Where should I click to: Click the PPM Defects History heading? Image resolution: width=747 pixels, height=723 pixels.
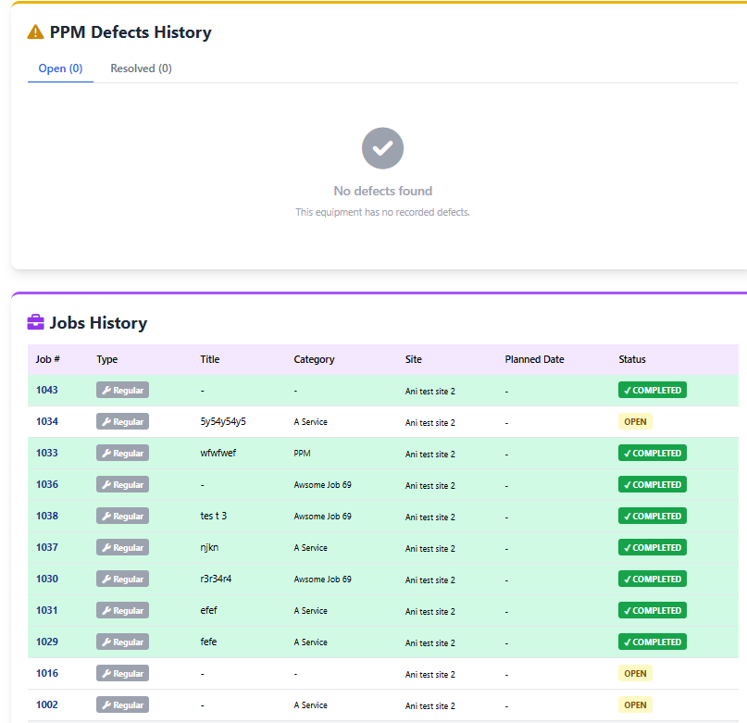coord(131,32)
